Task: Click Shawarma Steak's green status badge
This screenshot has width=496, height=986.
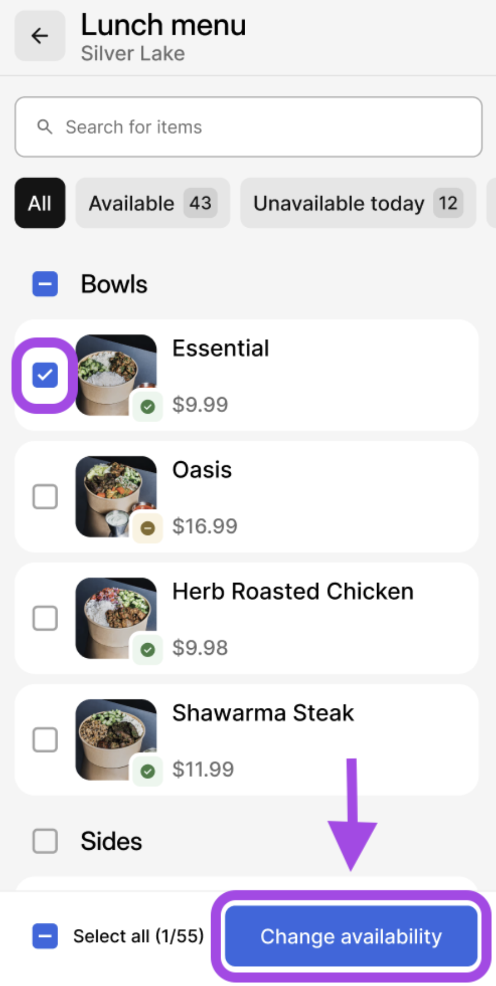Action: click(147, 771)
